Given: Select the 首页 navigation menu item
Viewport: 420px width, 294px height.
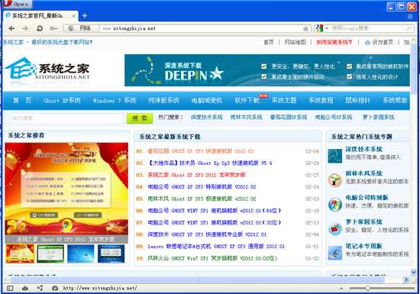Looking at the screenshot, I should 22,100.
